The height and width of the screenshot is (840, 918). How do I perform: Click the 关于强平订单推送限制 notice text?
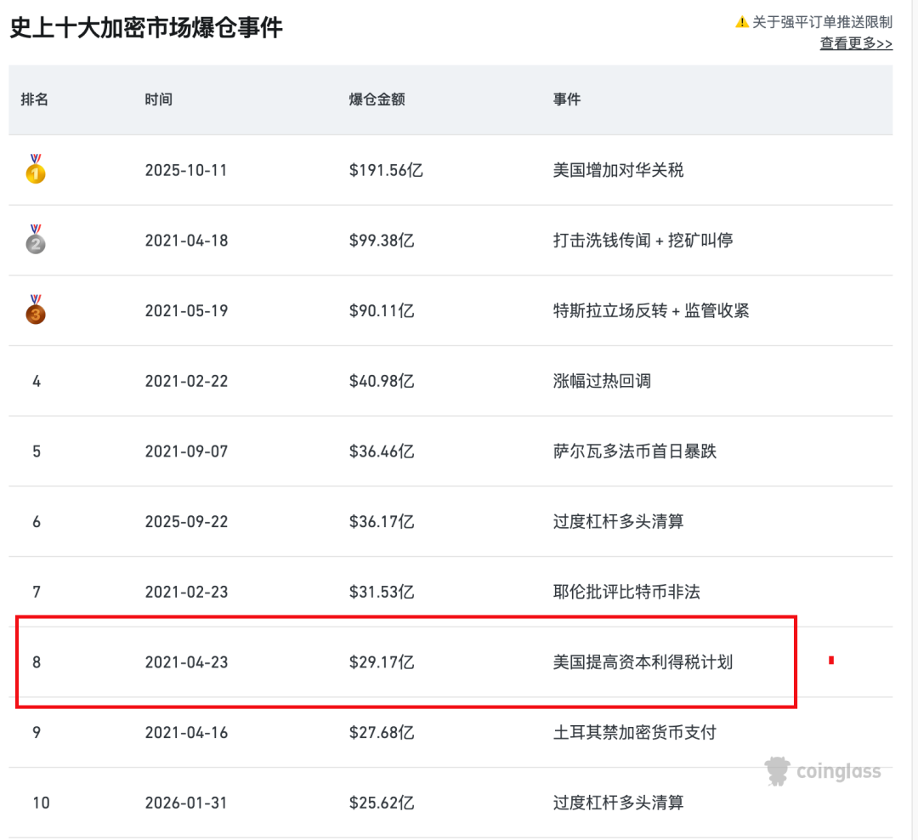(822, 22)
